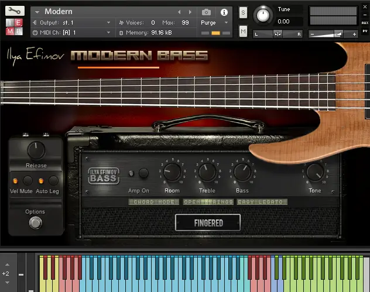This screenshot has width=370, height=292.
Task: Turn the Release knob on the pedal
Action: coord(36,150)
